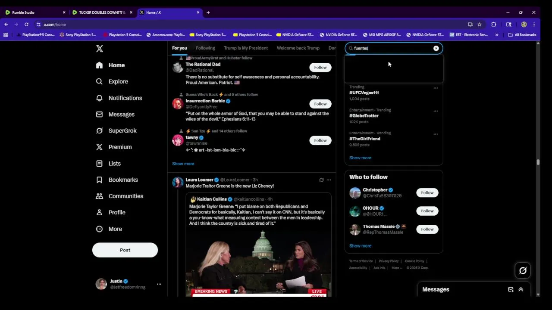Bookmark this page star icon

pyautogui.click(x=479, y=25)
